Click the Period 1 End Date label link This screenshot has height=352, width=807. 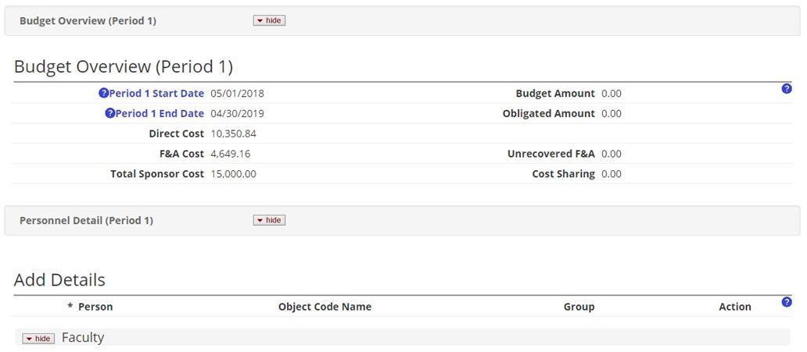click(x=160, y=114)
